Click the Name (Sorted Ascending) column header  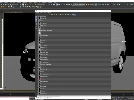(42, 16)
